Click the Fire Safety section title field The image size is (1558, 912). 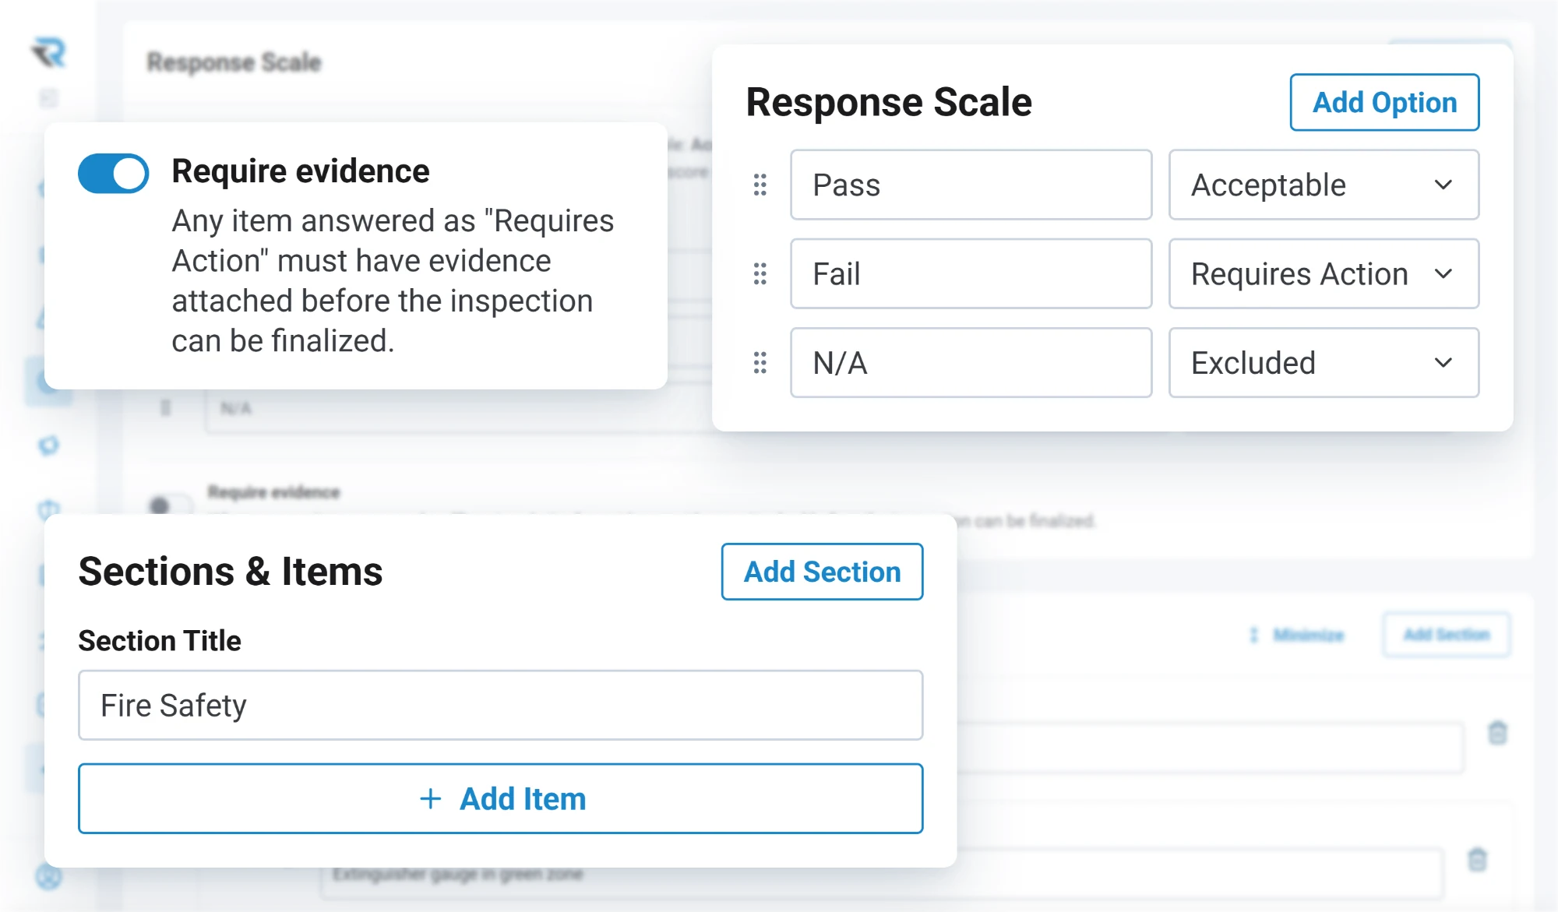pos(500,705)
